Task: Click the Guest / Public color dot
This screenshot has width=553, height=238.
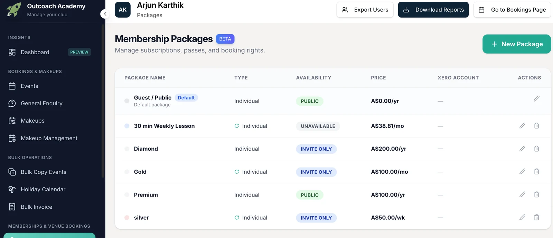Action: [x=127, y=101]
